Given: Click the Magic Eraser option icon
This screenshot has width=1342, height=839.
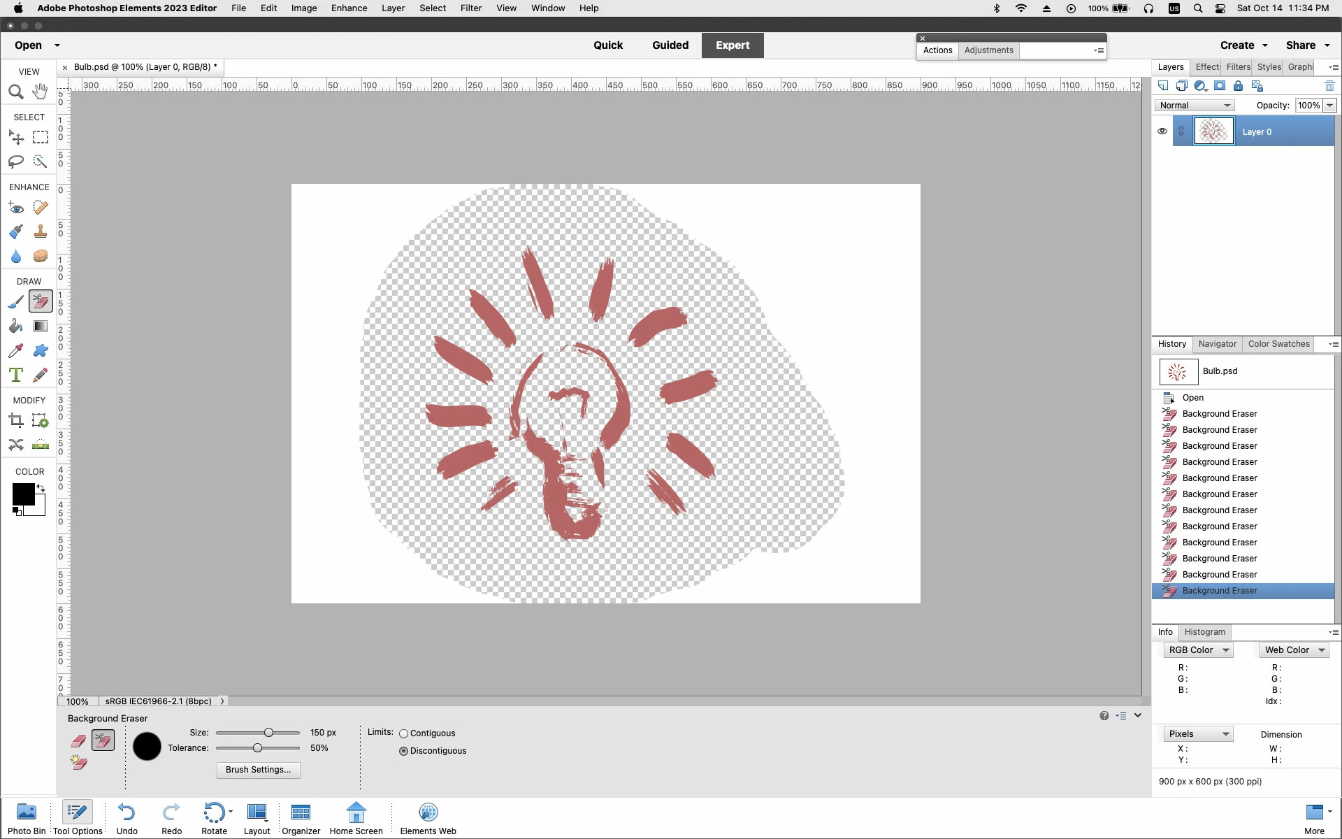Looking at the screenshot, I should [78, 763].
